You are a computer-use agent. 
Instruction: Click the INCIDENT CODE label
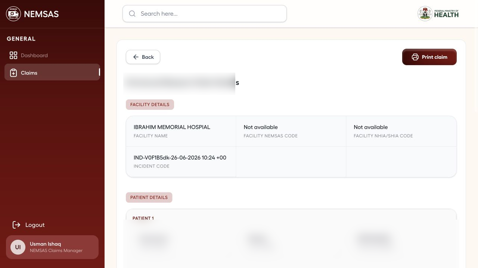point(152,166)
